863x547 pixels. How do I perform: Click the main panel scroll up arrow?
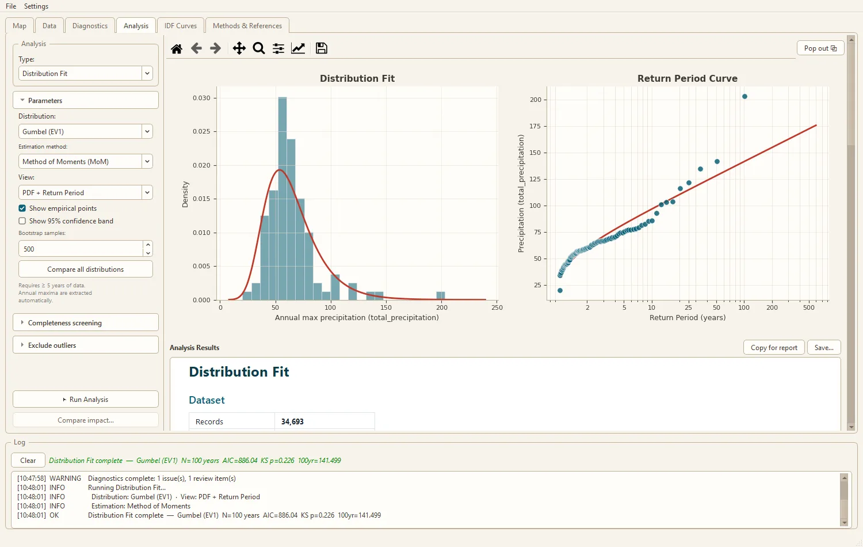[851, 40]
